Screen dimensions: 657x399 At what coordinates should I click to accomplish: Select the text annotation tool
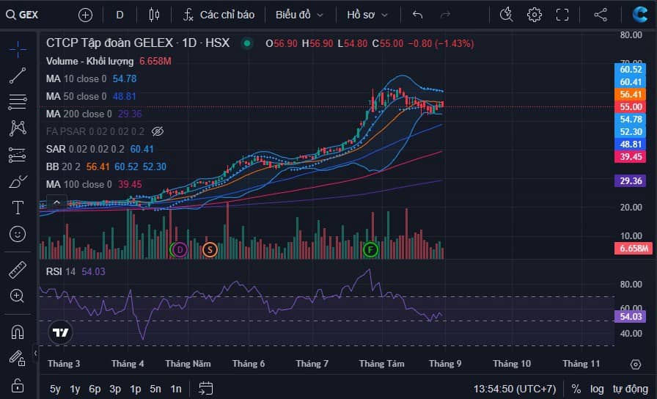click(x=18, y=208)
